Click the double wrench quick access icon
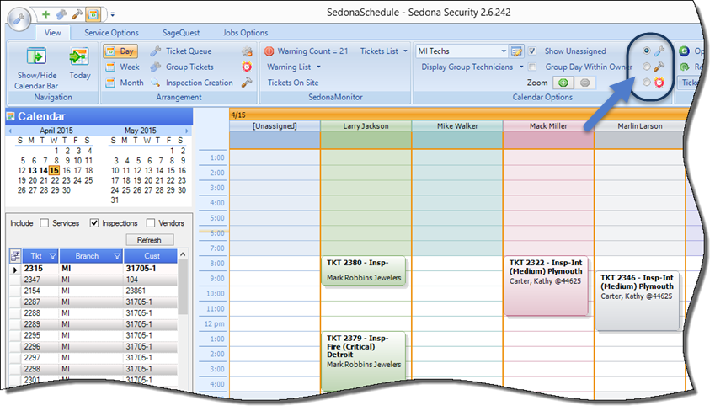715x411 pixels. [x=61, y=14]
